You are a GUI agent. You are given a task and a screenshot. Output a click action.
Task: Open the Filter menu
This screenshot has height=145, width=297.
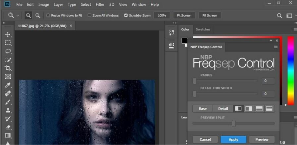point(100,5)
